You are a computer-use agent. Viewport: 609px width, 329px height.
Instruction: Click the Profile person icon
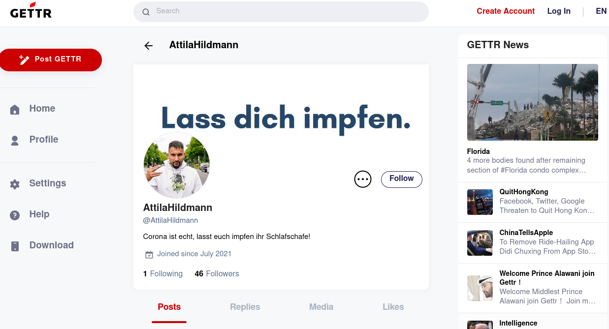(x=15, y=141)
